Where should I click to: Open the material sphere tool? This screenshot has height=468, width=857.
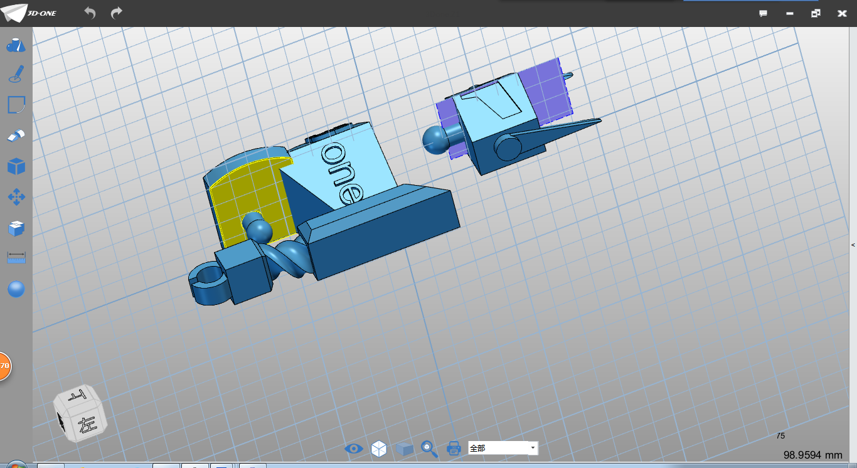tap(16, 289)
